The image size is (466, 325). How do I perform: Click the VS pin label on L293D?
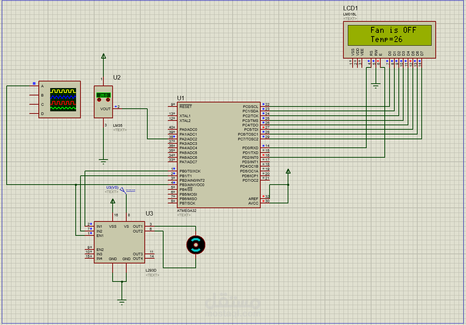point(126,227)
